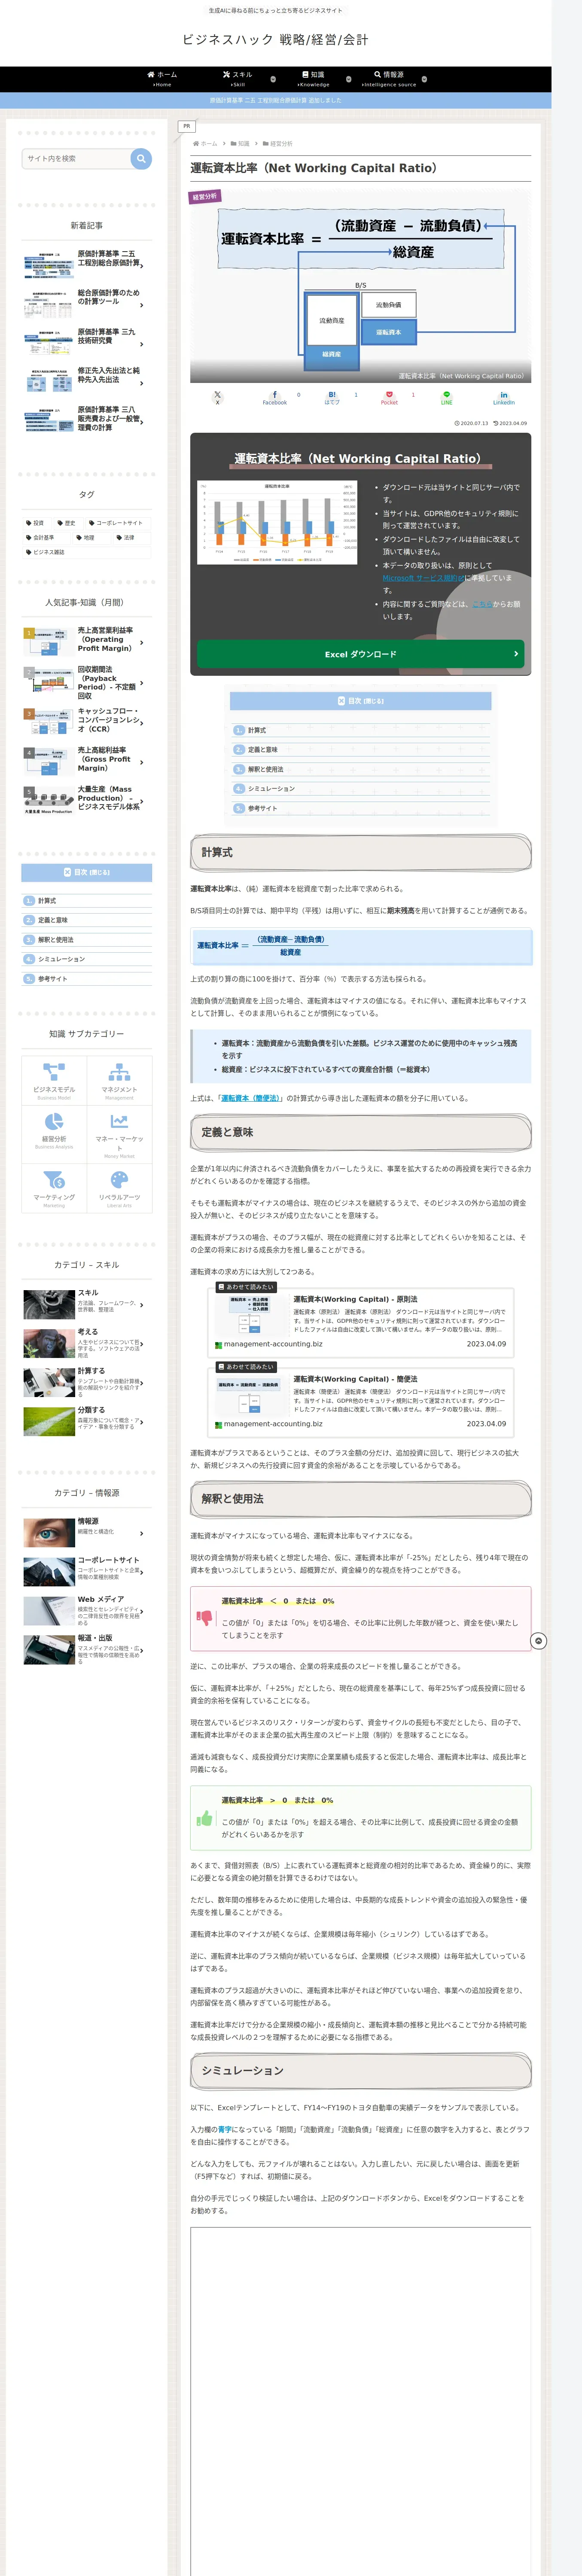Jump to シミュレーション in sidebar table of contents
Screen dimensions: 582x2576
coord(61,959)
